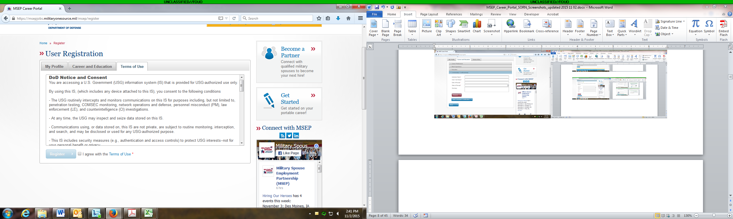Insert a Blank Page

pyautogui.click(x=386, y=28)
